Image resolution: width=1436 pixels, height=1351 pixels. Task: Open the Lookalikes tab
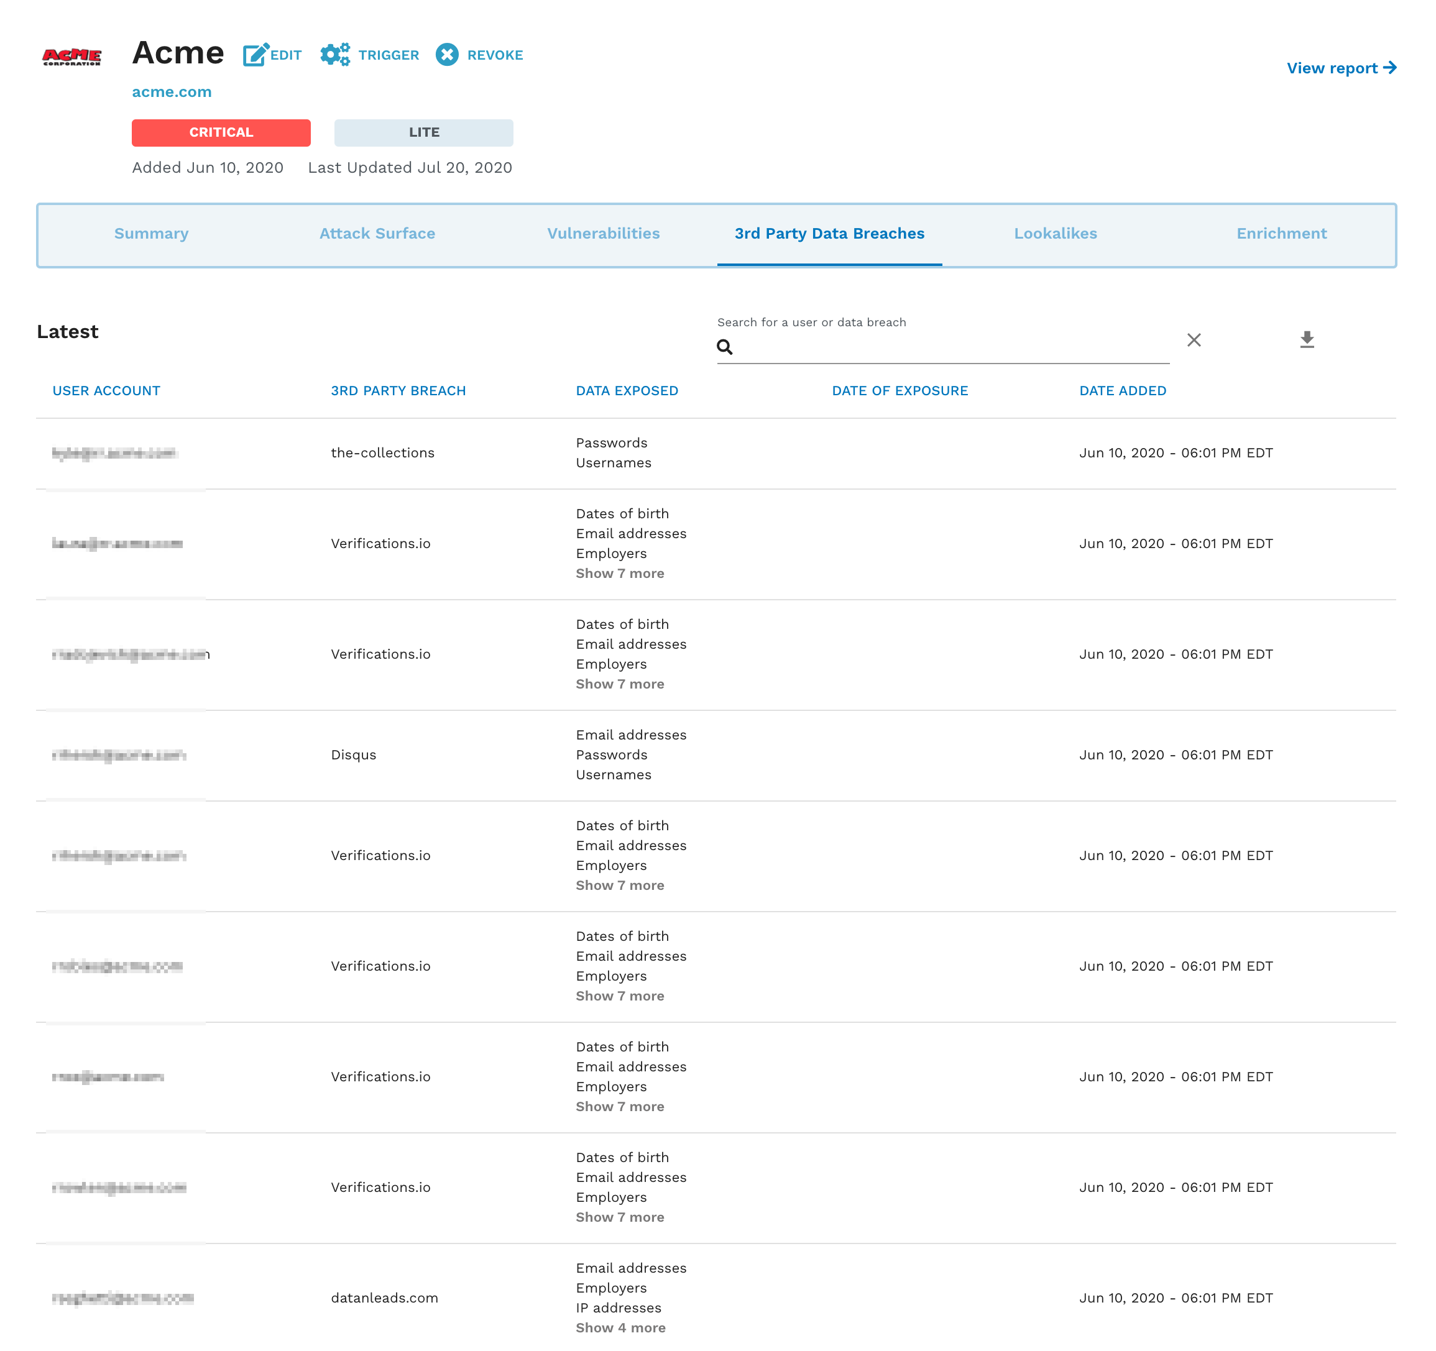point(1054,233)
